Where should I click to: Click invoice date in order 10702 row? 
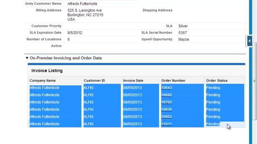click(x=133, y=102)
